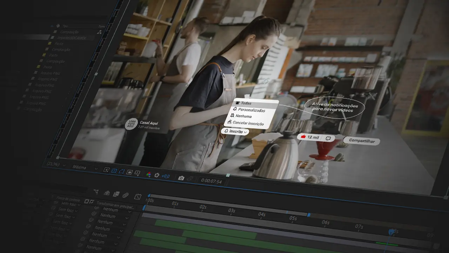
Task: Click the composition flowchart icon in timeline
Action: coord(96,192)
